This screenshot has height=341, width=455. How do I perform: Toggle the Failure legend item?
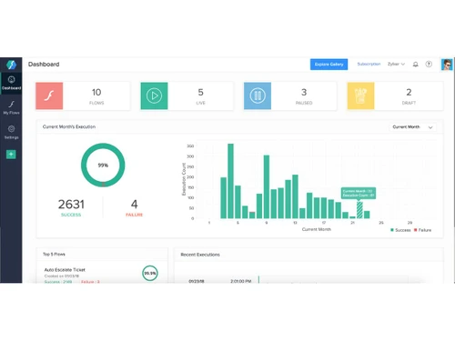422,230
